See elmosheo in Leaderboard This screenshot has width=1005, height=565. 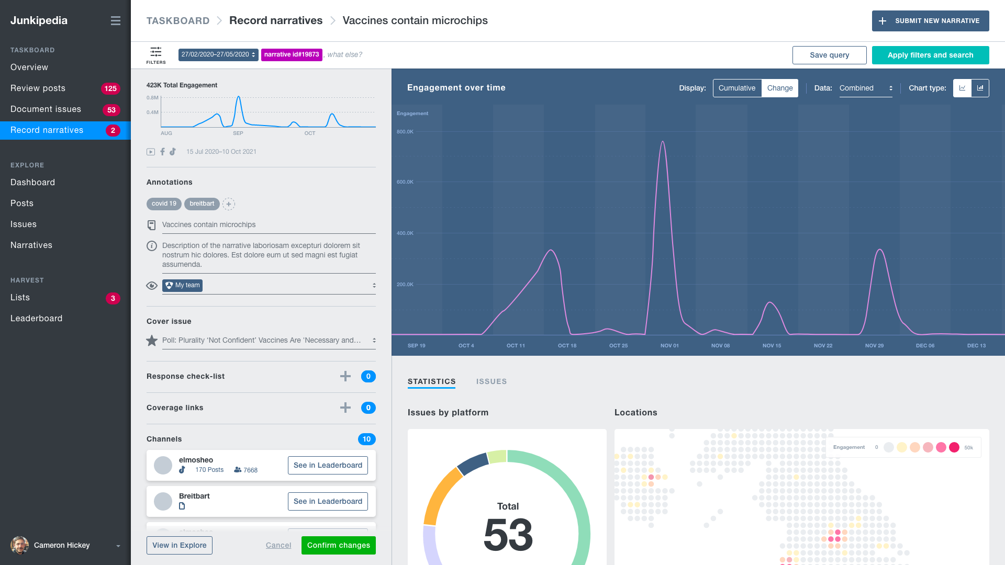pos(328,465)
